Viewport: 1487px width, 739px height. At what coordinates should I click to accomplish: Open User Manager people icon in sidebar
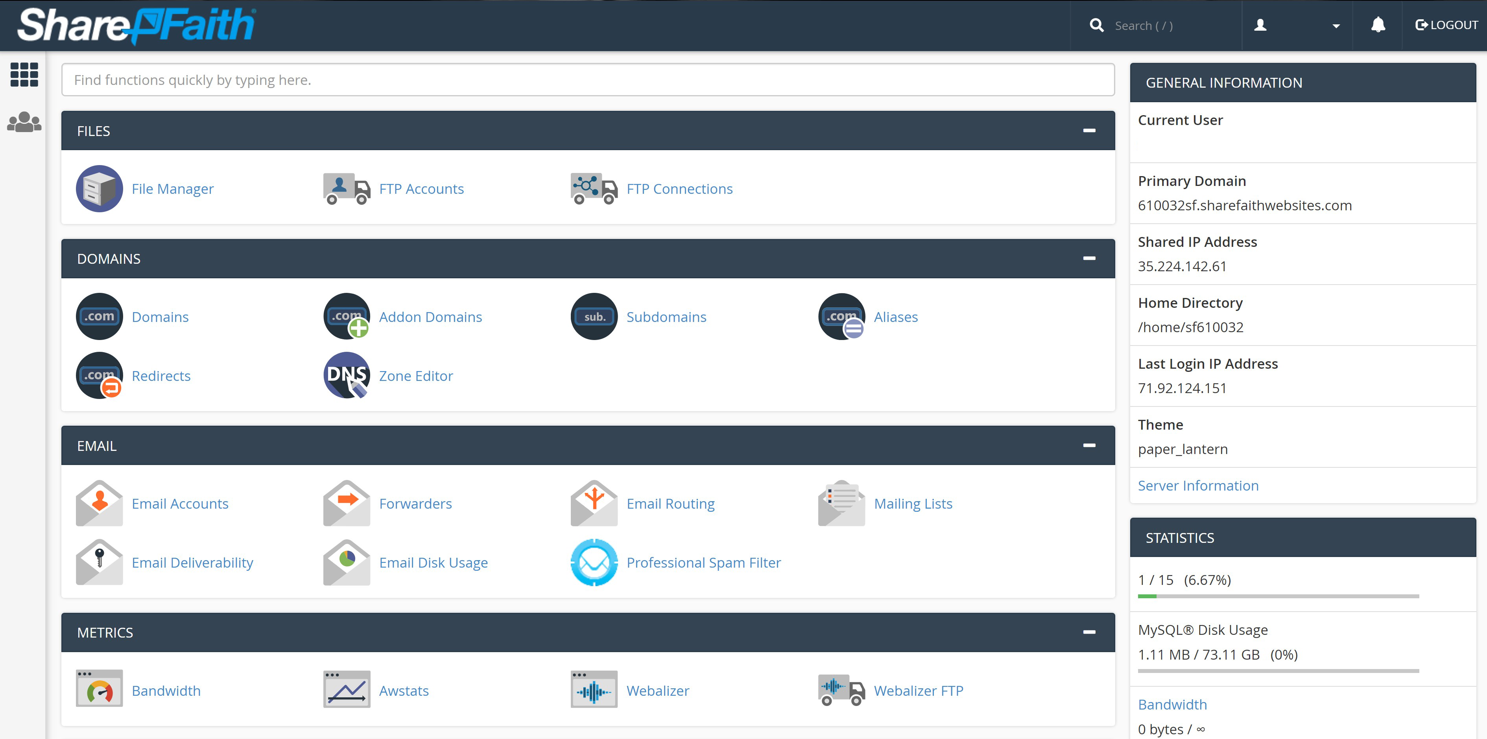pos(24,122)
